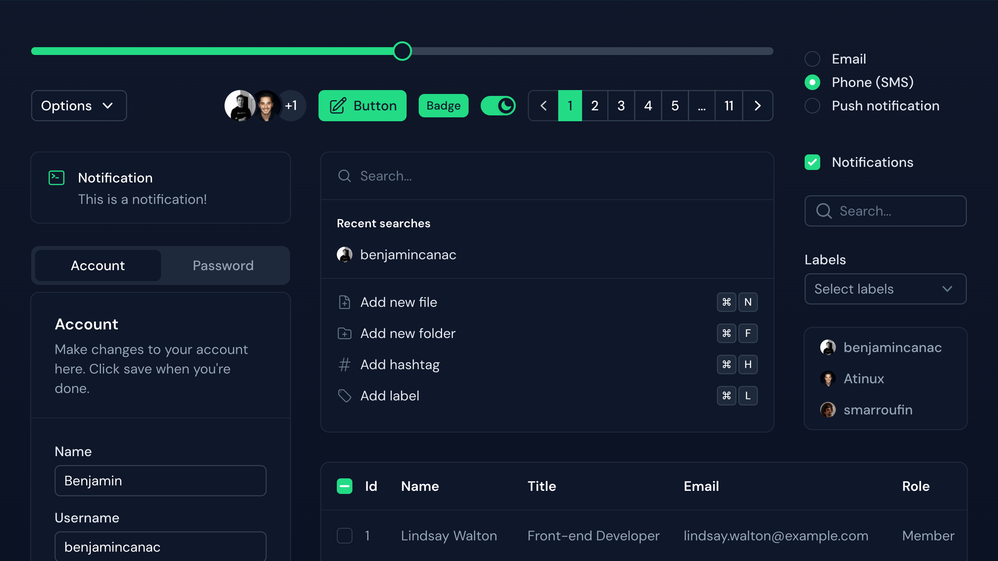Tick the checkbox for Lindsay Walton row
Viewport: 998px width, 561px height.
344,536
